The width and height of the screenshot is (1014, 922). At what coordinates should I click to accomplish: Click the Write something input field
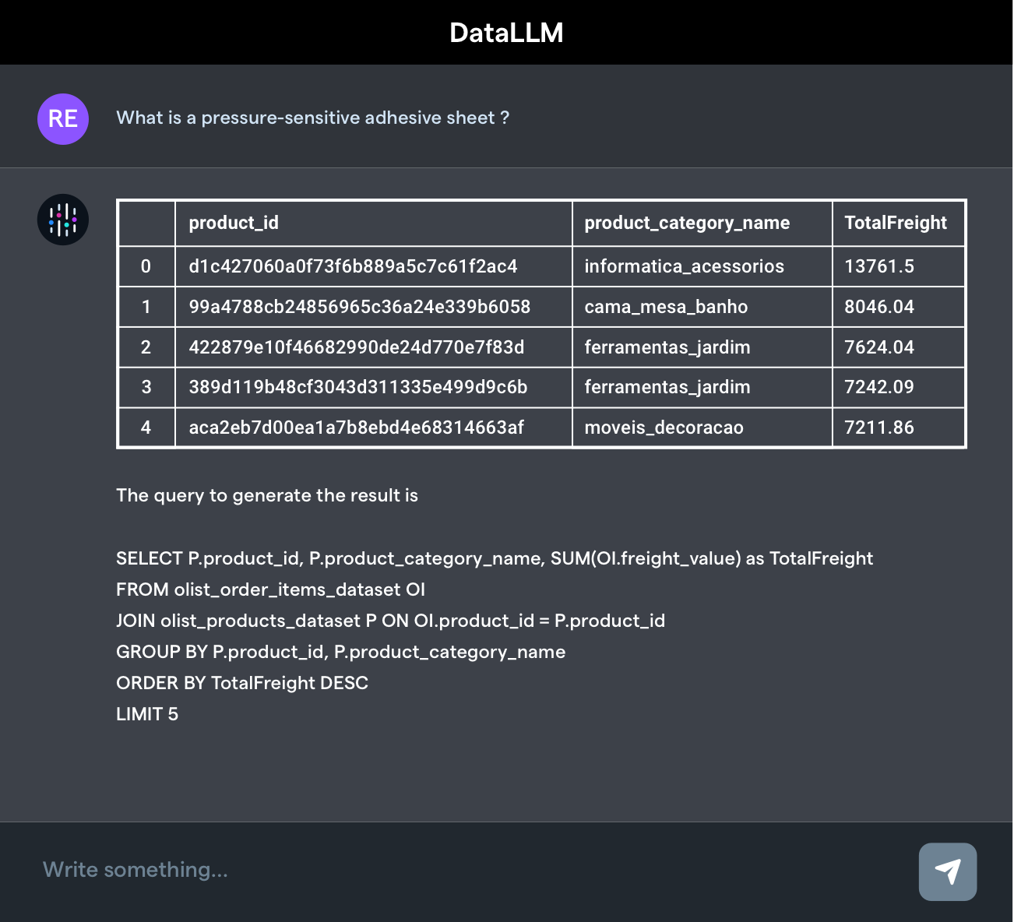tap(467, 870)
